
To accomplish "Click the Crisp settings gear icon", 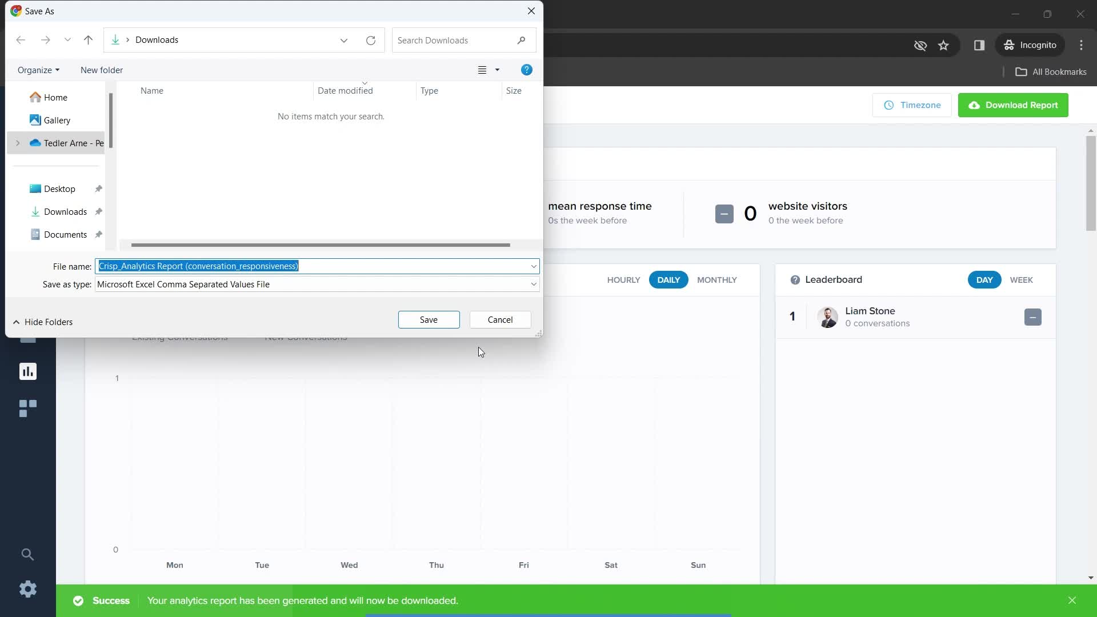I will coord(28,589).
